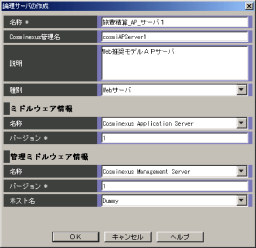Open the 種別 dropdown arrow
The image size is (256, 248).
click(x=241, y=90)
